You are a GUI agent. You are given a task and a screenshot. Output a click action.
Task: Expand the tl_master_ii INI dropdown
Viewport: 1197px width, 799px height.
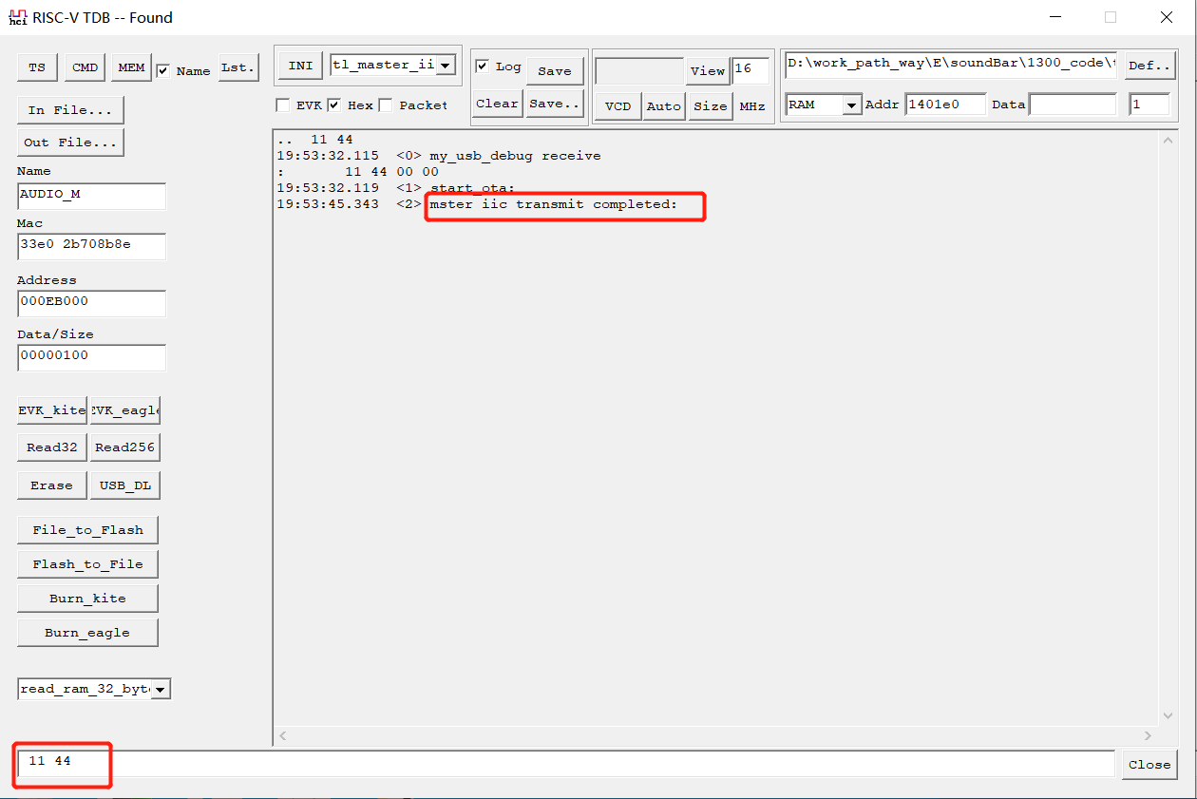click(446, 65)
